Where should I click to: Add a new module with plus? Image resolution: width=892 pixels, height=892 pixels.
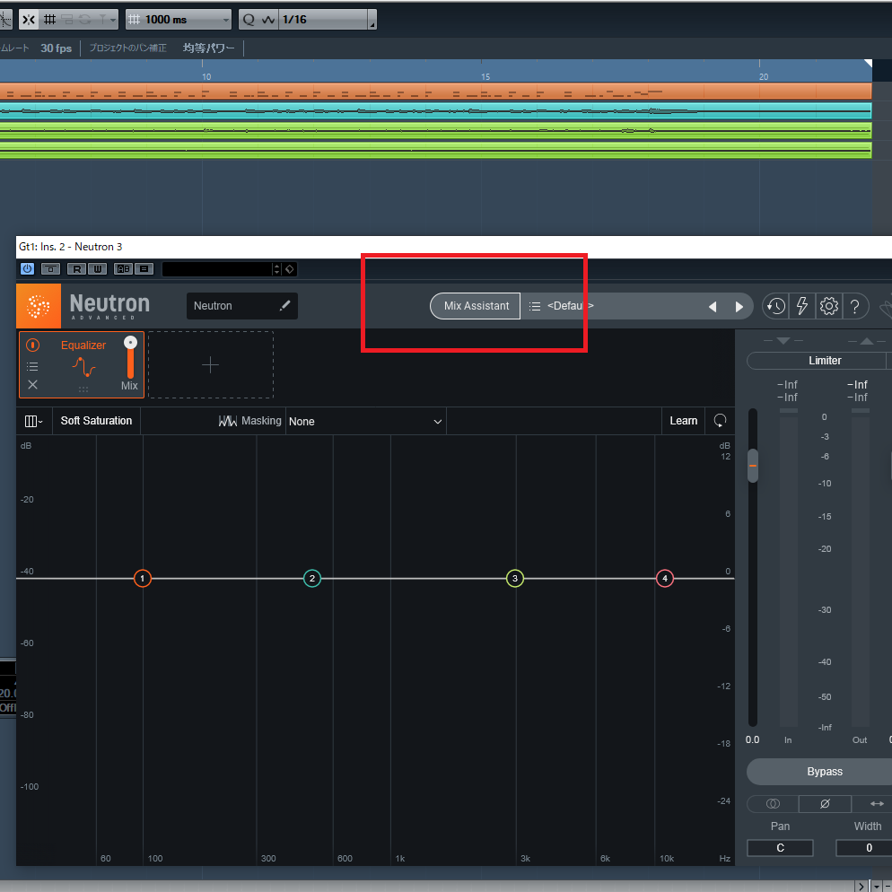(211, 364)
